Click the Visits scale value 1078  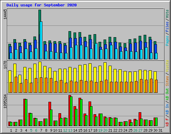5,65
